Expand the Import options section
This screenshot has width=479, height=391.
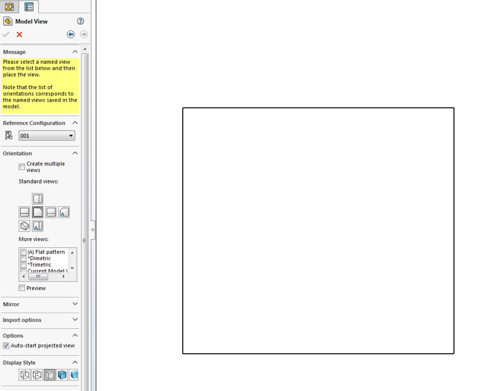[x=75, y=320]
